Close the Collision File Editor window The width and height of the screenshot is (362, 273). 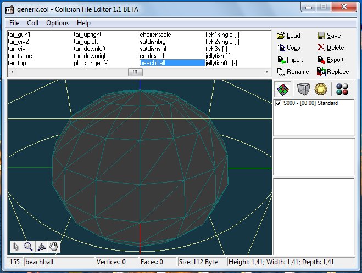(344, 7)
